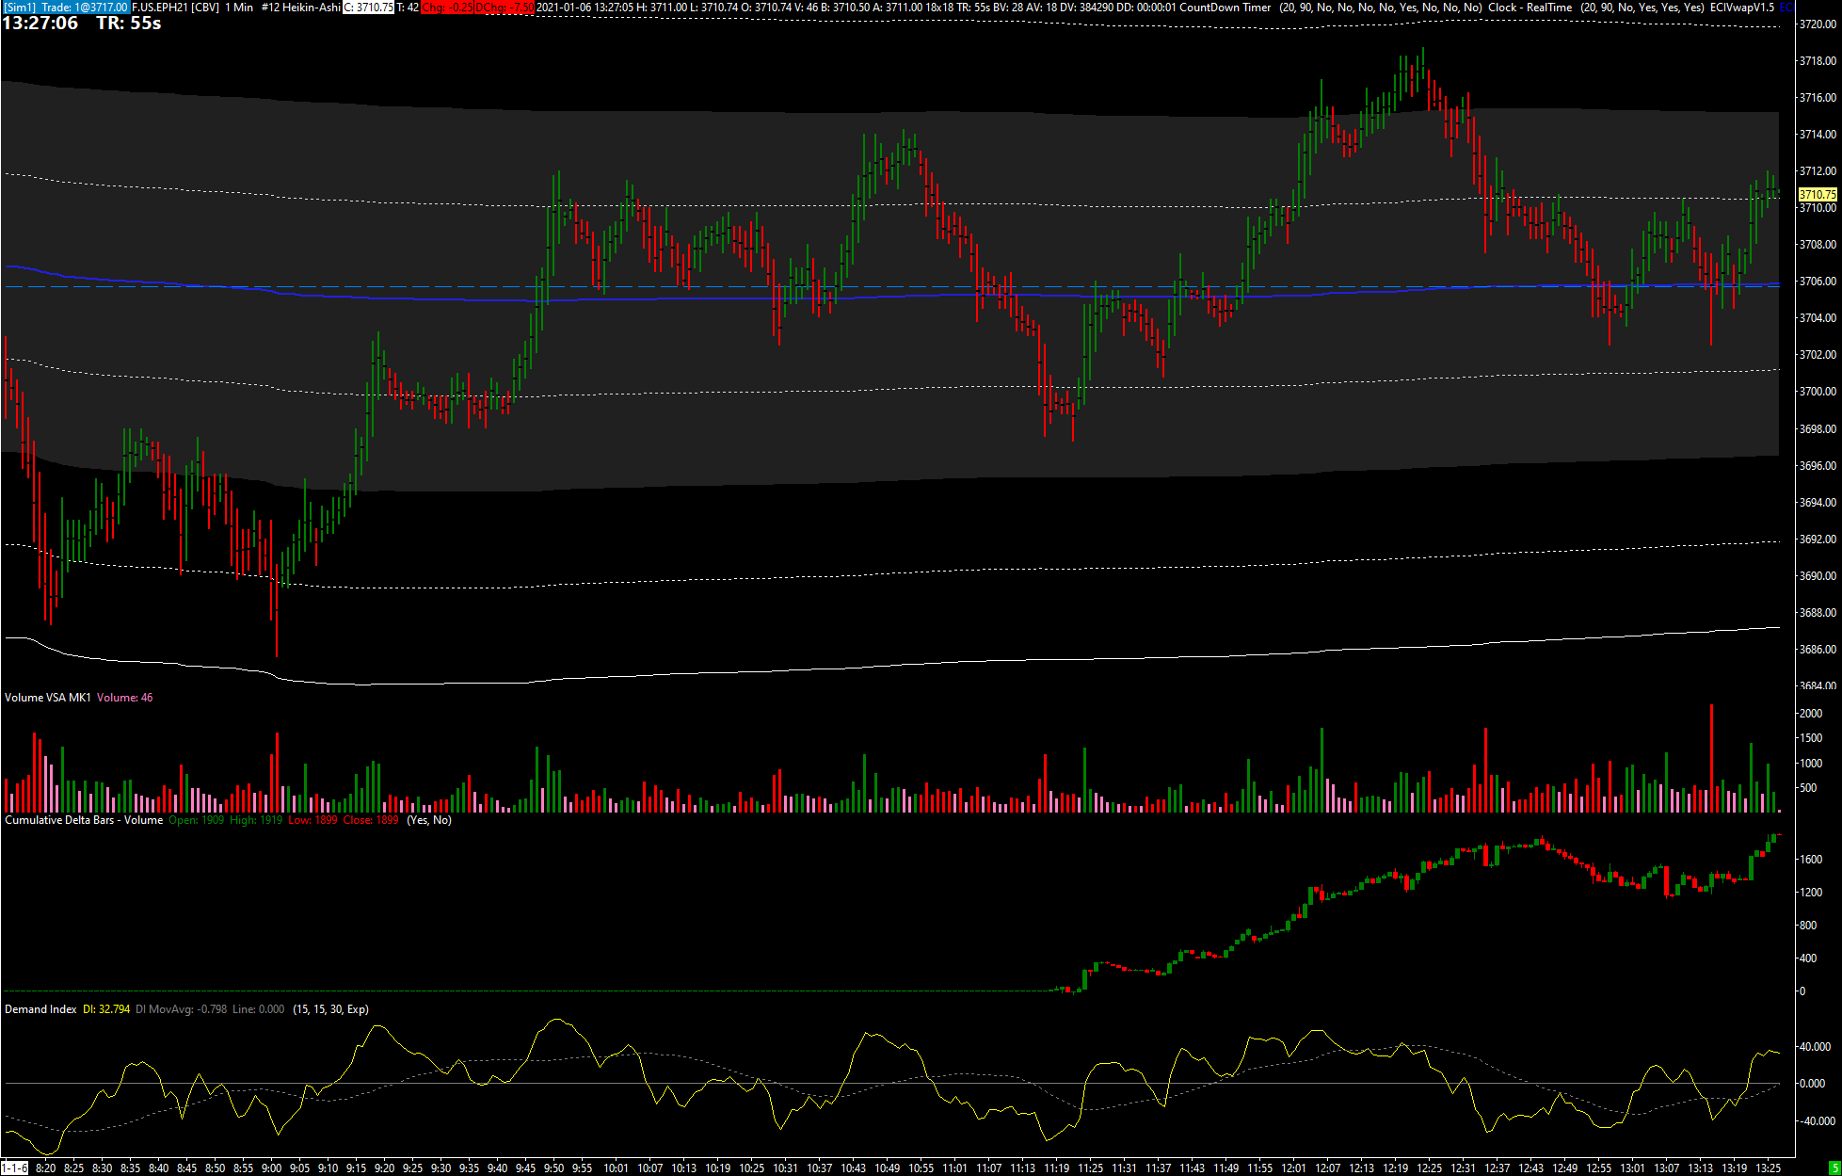Click the 12:01 time axis label

(1293, 1168)
